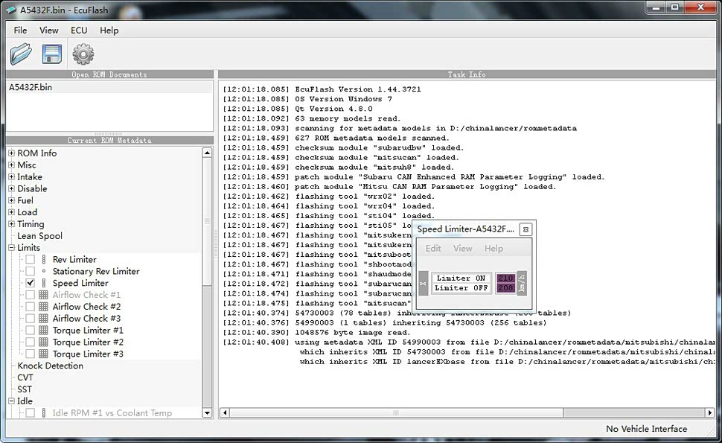Click the icon next to Rev Limiter

pyautogui.click(x=43, y=260)
